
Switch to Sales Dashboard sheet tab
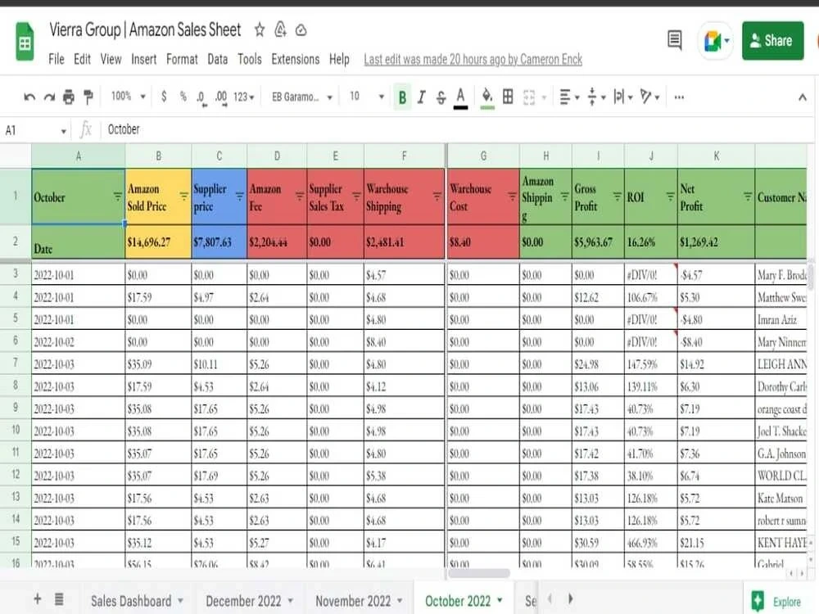pyautogui.click(x=137, y=600)
